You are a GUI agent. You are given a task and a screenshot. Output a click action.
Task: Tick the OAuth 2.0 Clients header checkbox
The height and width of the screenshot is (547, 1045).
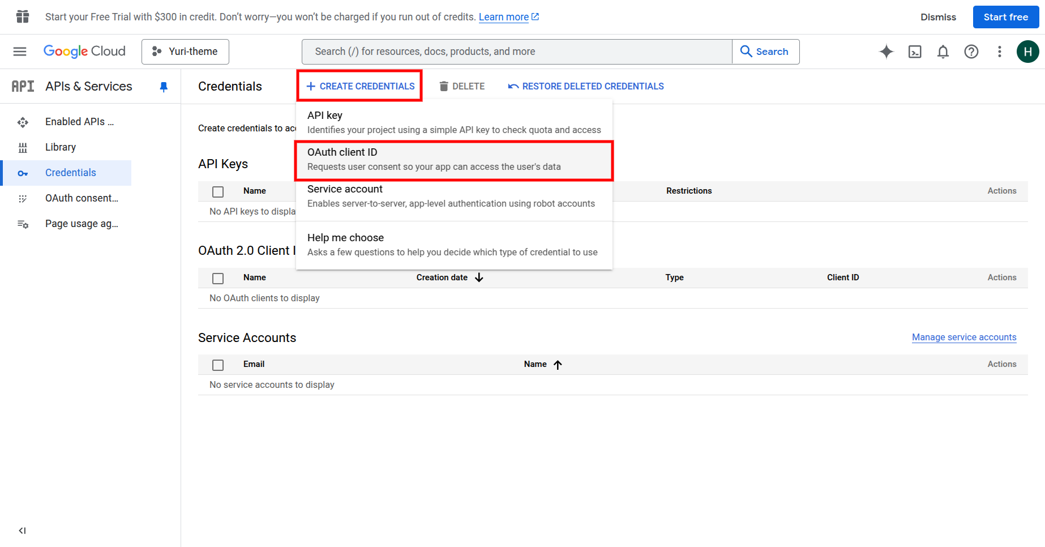click(x=218, y=278)
